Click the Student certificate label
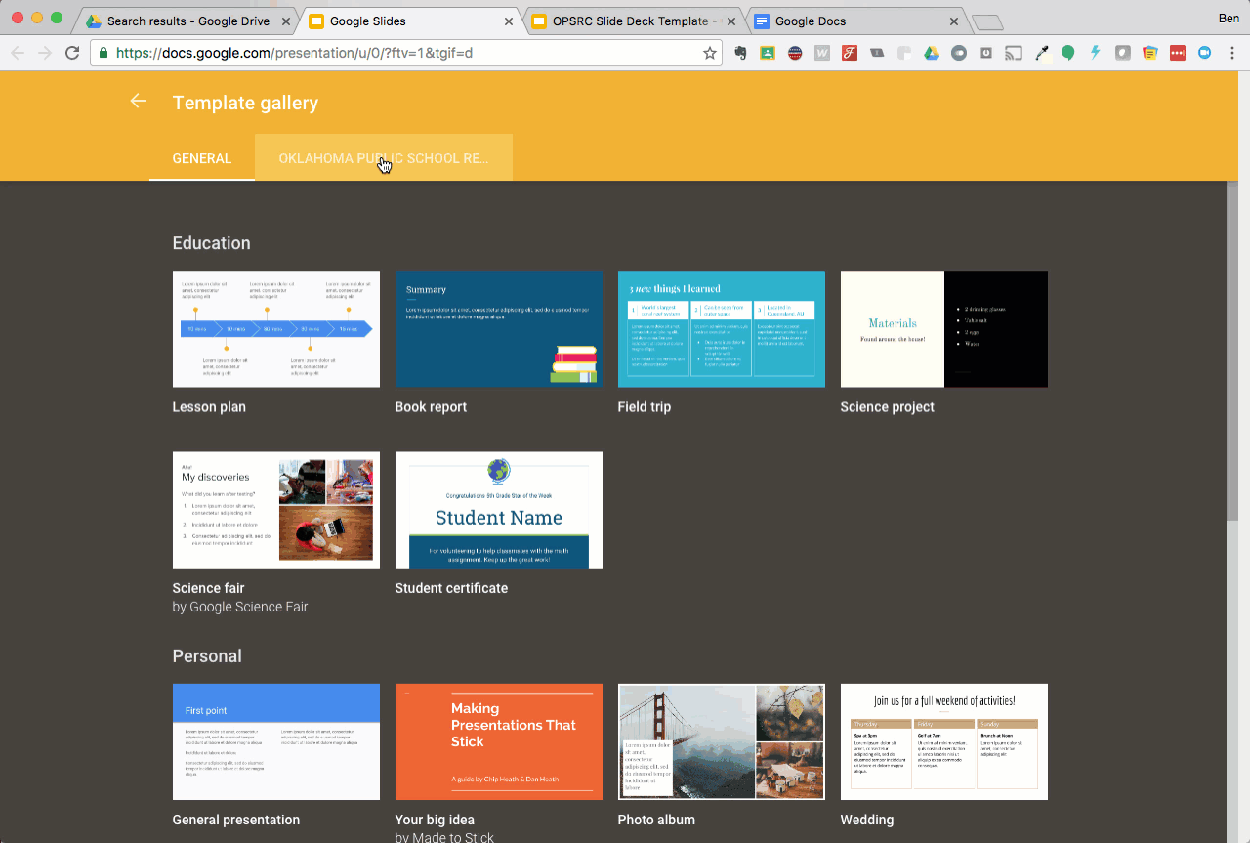The image size is (1250, 843). pos(451,588)
